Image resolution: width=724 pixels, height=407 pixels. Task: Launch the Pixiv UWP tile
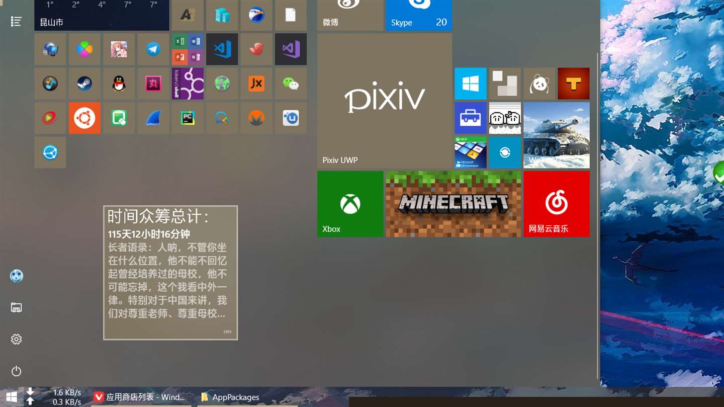385,101
